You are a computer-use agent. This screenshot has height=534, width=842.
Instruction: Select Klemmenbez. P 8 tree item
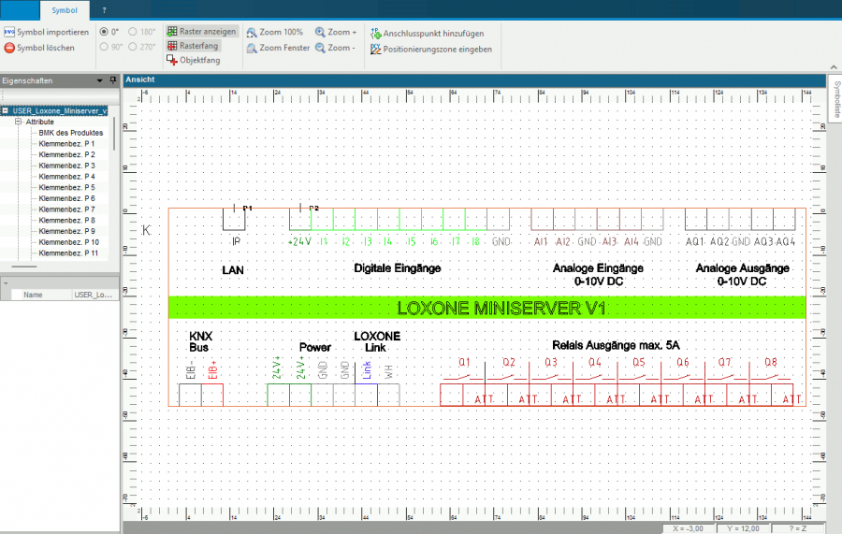point(66,221)
